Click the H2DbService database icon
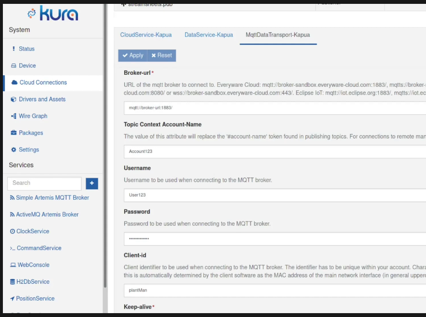Image resolution: width=426 pixels, height=317 pixels. click(13, 282)
